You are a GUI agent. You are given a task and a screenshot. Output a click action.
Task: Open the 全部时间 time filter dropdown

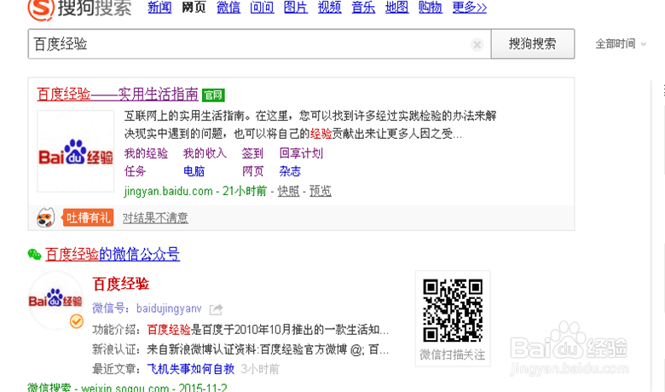[621, 43]
